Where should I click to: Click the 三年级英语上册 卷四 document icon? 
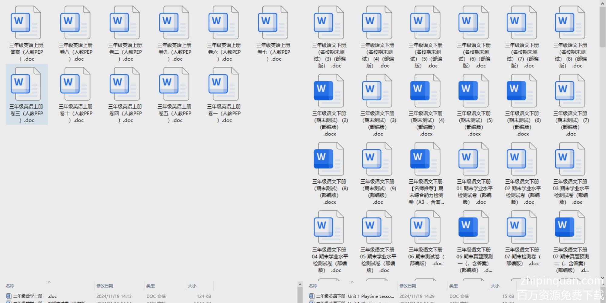pyautogui.click(x=125, y=84)
